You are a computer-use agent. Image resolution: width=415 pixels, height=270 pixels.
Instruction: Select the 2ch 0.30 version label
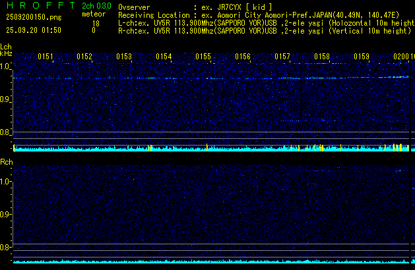pos(96,5)
